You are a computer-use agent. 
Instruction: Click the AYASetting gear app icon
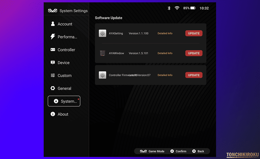pos(102,33)
